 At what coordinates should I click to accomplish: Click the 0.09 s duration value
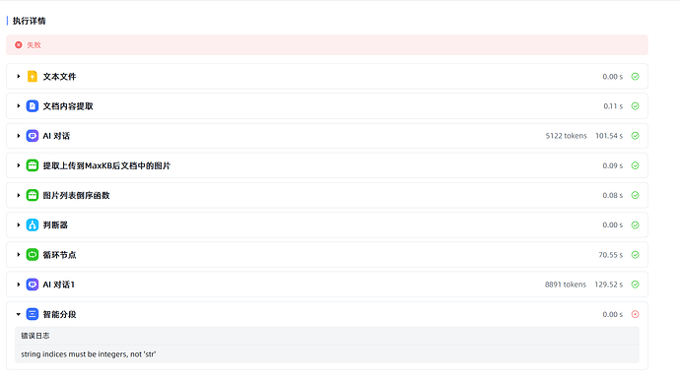(x=612, y=165)
